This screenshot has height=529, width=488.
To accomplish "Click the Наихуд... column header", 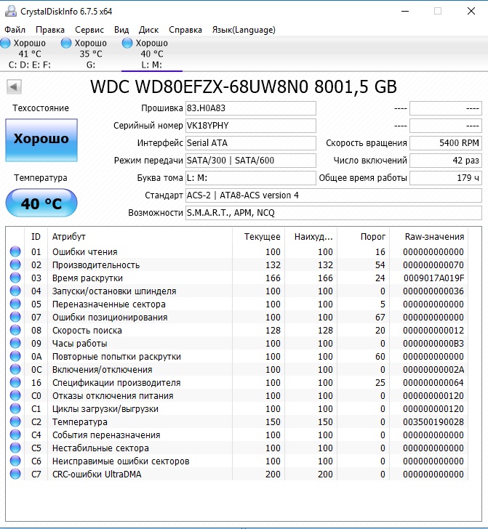I will [x=311, y=236].
